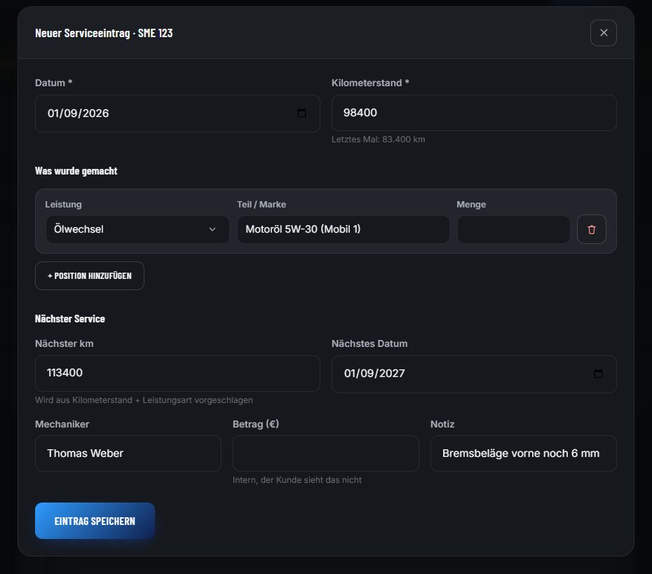Edit Notiz field Bremsbeläge vorne noch 6 mm
This screenshot has height=574, width=652.
pyautogui.click(x=523, y=453)
